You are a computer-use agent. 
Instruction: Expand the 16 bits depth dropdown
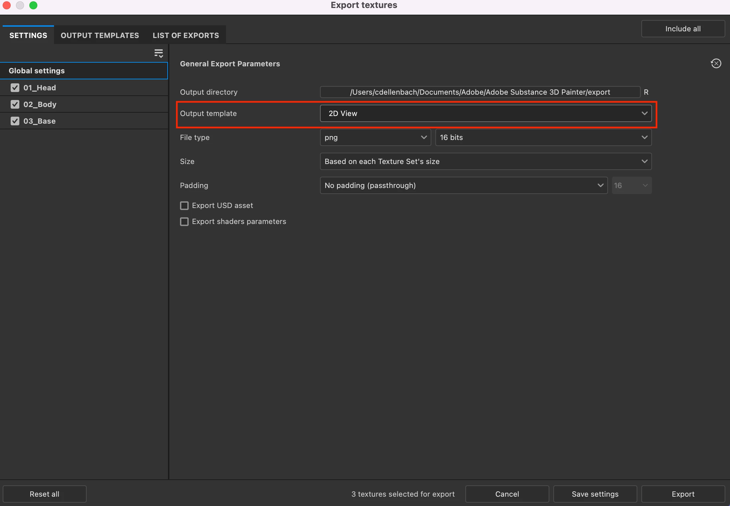[x=543, y=137]
